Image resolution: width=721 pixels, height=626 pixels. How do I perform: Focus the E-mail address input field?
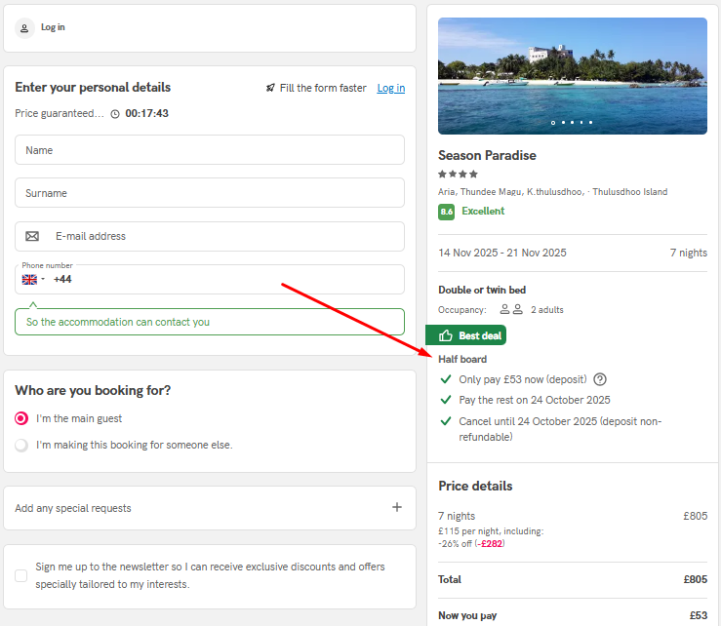tap(210, 236)
